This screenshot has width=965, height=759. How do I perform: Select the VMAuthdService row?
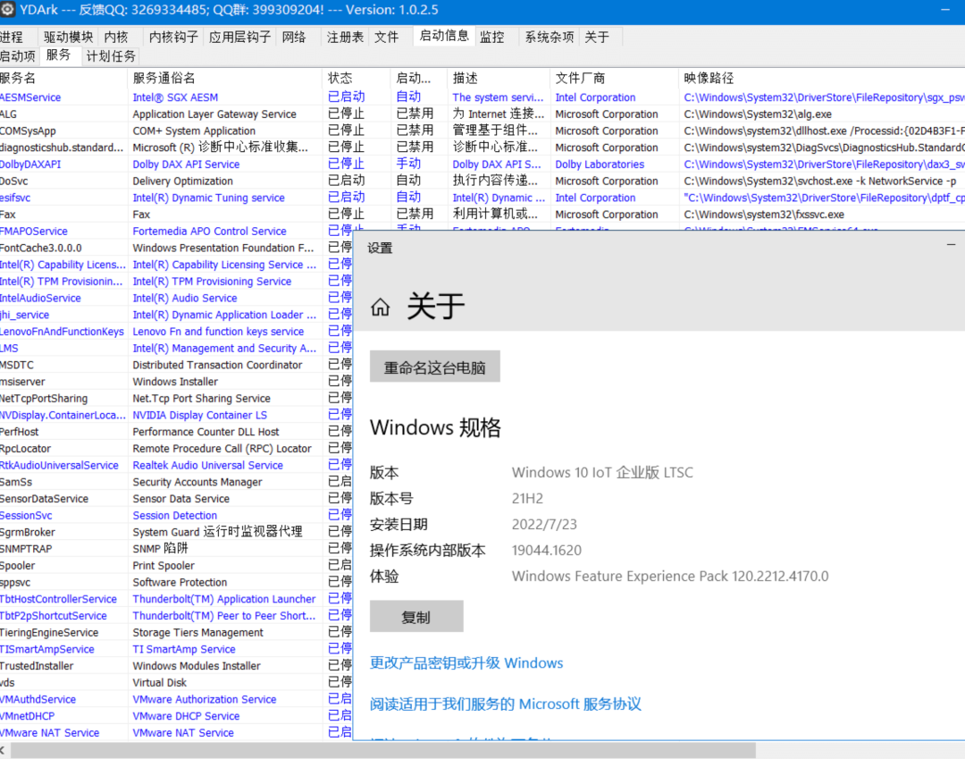(176, 699)
